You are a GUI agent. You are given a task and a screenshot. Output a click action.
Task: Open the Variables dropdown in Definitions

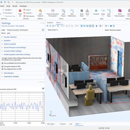click(x=7, y=10)
